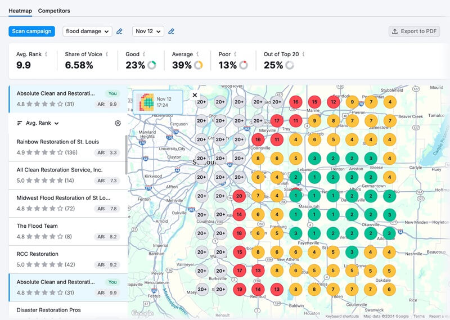Open the Nov 12 date dropdown

click(x=148, y=31)
